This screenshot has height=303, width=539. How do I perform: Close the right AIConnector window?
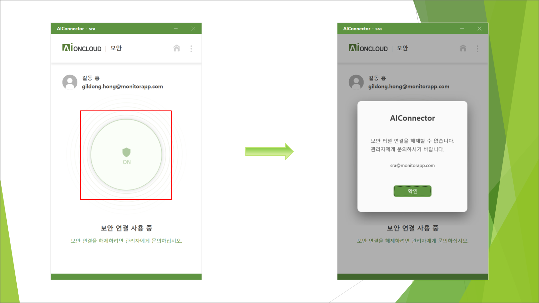479,29
